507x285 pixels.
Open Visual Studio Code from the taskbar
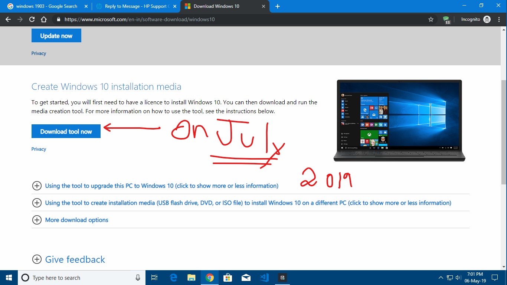(264, 278)
